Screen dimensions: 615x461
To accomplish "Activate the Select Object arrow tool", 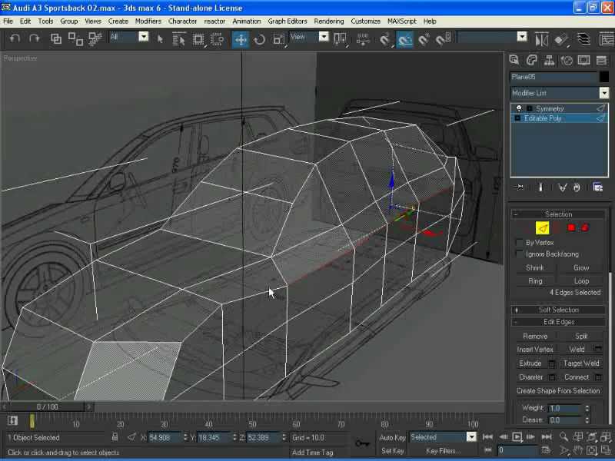I will pyautogui.click(x=160, y=39).
